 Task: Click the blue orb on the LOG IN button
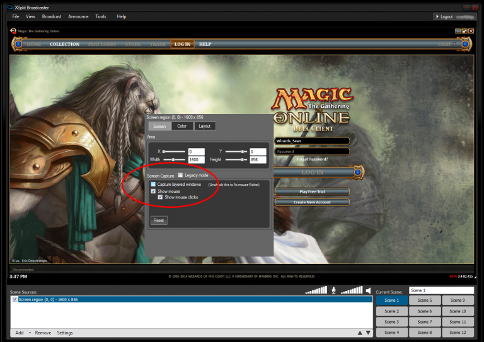(358, 172)
